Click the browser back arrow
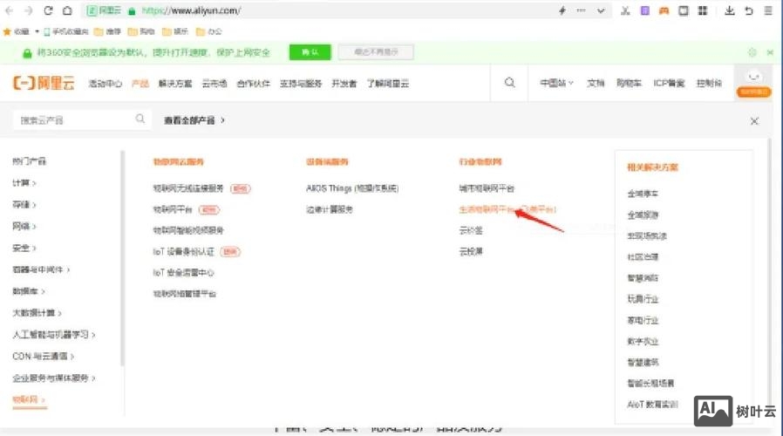This screenshot has width=783, height=436. tap(9, 10)
